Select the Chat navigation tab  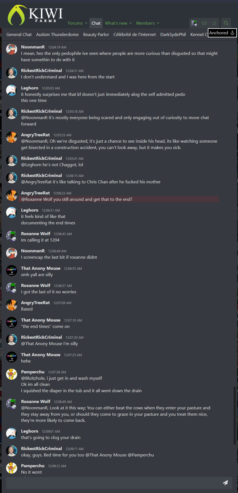click(x=96, y=23)
